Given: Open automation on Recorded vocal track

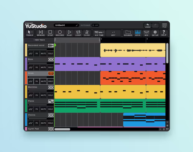Looking at the screenshot, I should coord(31,54).
